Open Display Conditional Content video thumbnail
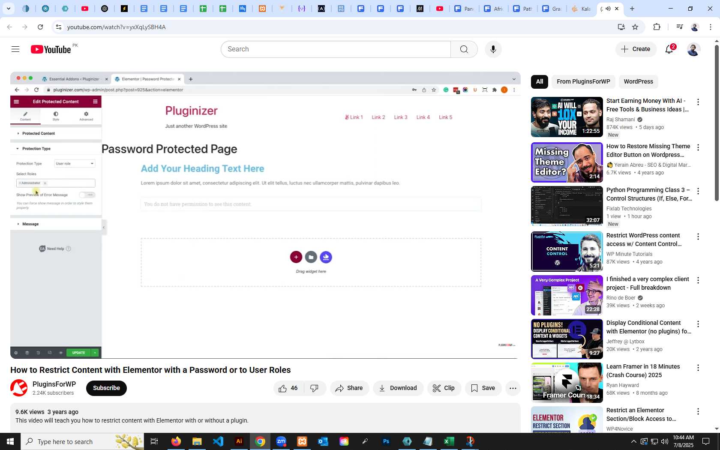Image resolution: width=720 pixels, height=450 pixels. click(567, 339)
